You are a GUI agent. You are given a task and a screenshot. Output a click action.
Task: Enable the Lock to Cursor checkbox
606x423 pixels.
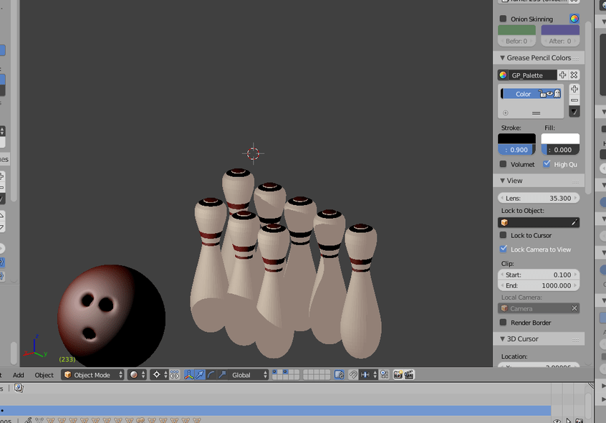pos(501,235)
